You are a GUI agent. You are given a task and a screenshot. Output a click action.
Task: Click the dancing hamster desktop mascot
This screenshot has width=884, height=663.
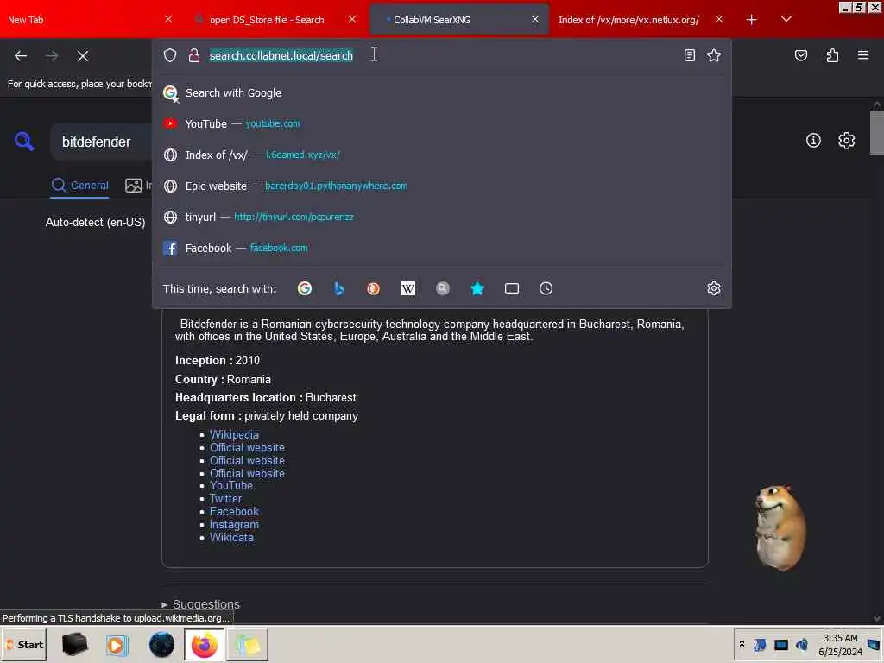click(x=780, y=527)
